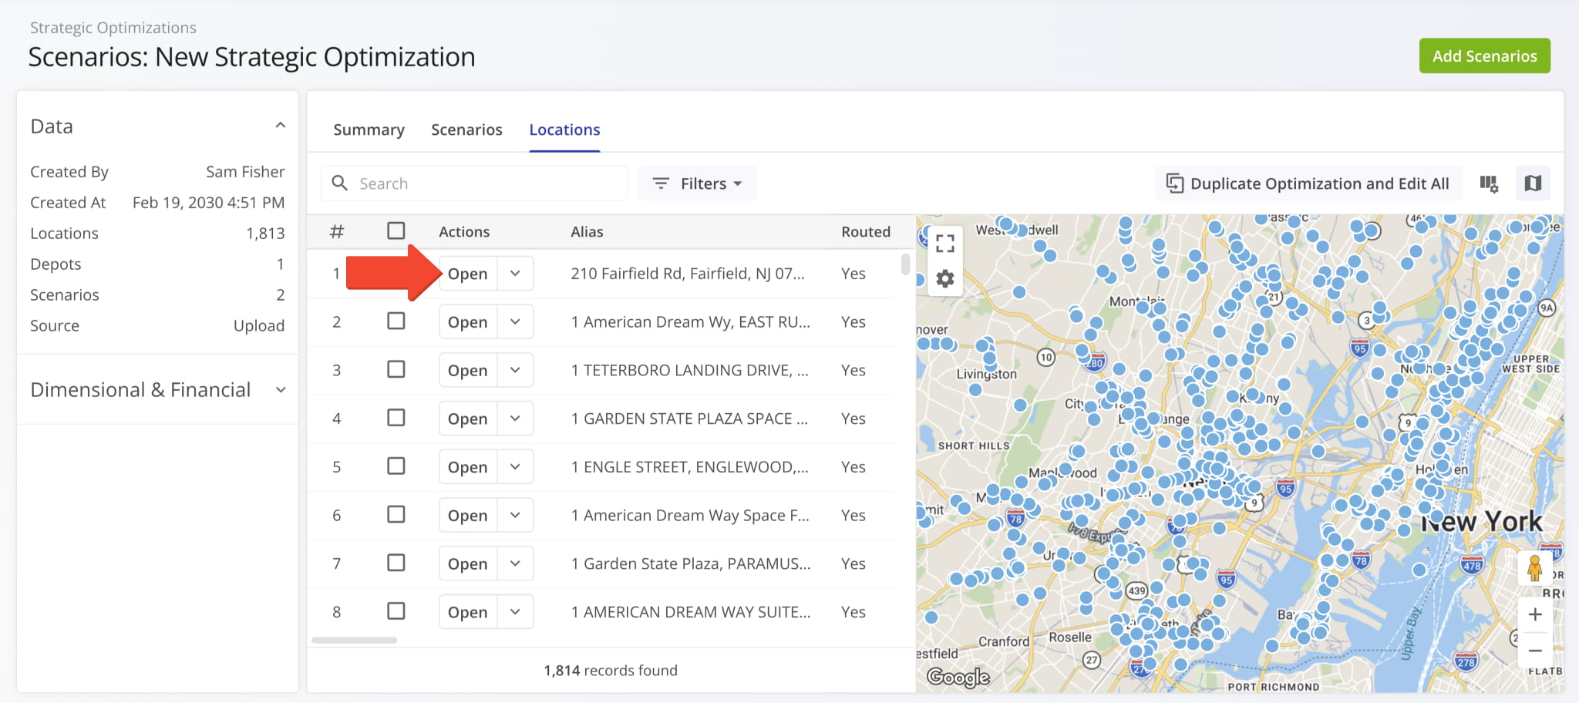Click the search magnifier icon

click(x=340, y=183)
